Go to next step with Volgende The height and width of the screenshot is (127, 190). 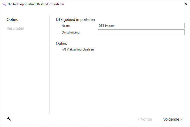click(x=173, y=119)
